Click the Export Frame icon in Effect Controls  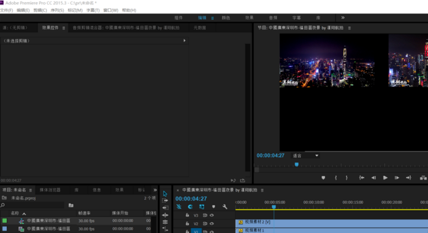coord(243,180)
